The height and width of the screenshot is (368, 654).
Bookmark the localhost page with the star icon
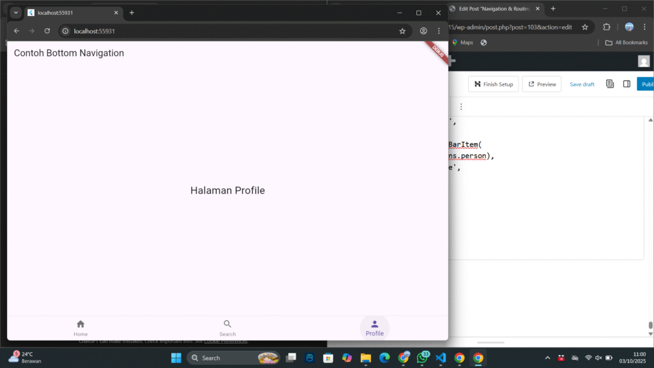(x=402, y=31)
